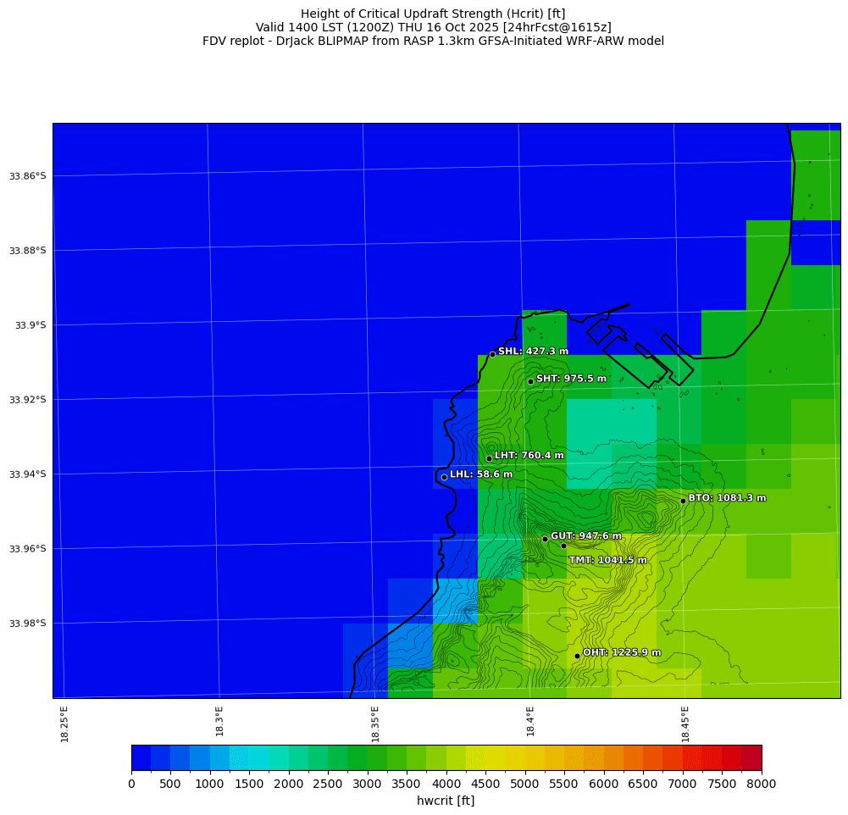Click the 'hwcrit [ft]' colorbar title
This screenshot has height=815, width=848.
pyautogui.click(x=446, y=801)
